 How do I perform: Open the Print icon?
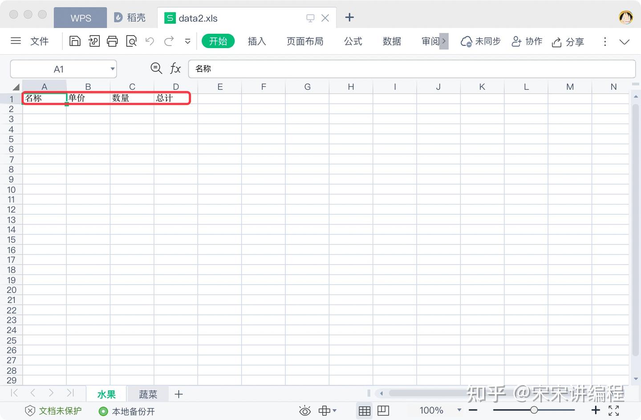click(x=112, y=41)
